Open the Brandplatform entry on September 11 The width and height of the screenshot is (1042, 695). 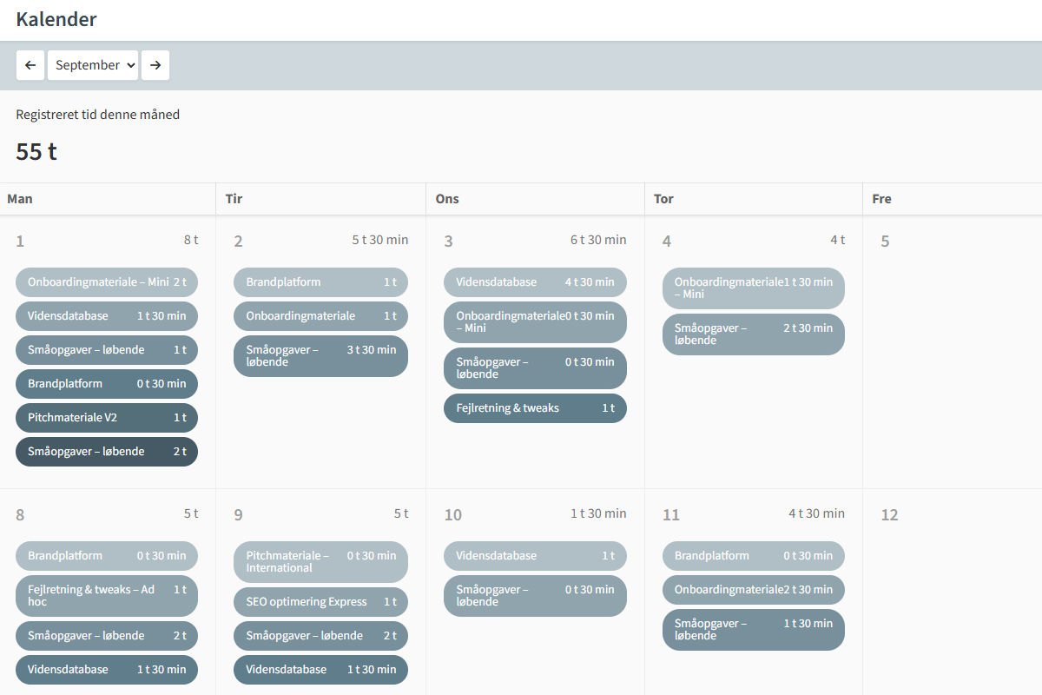(753, 555)
